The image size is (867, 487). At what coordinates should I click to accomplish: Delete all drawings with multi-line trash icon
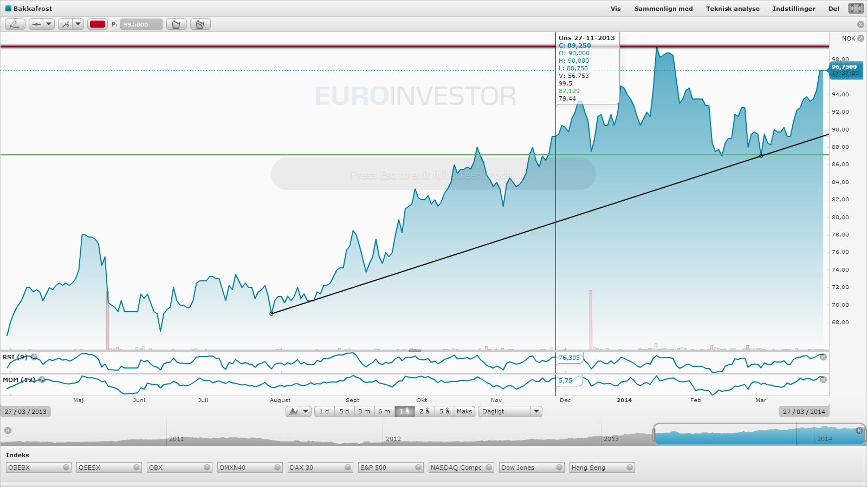pos(200,24)
